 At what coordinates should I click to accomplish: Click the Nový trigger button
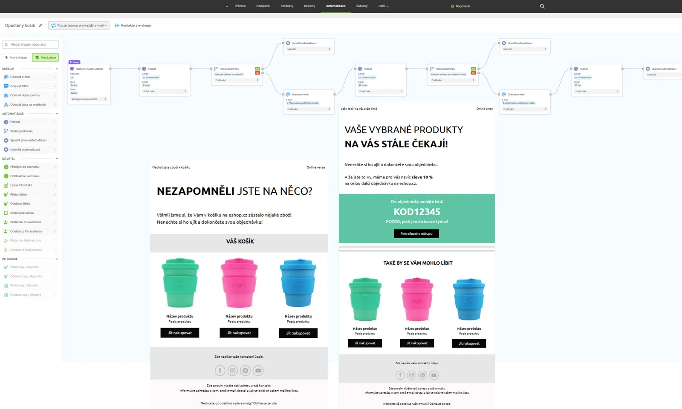[17, 58]
